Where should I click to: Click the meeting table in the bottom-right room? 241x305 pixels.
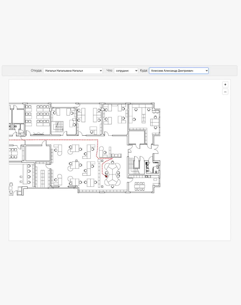140,186
